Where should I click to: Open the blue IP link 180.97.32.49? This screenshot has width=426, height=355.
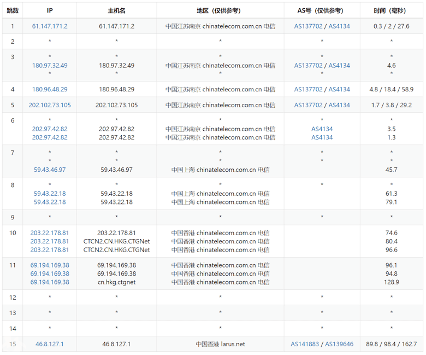click(x=50, y=65)
